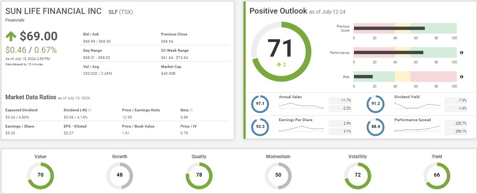The width and height of the screenshot is (477, 194).
Task: Click the Beta value 0.89
Action: (x=184, y=117)
